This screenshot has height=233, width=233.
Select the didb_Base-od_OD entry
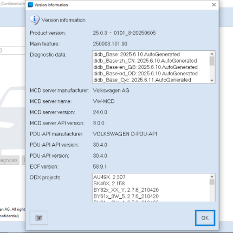point(145,74)
